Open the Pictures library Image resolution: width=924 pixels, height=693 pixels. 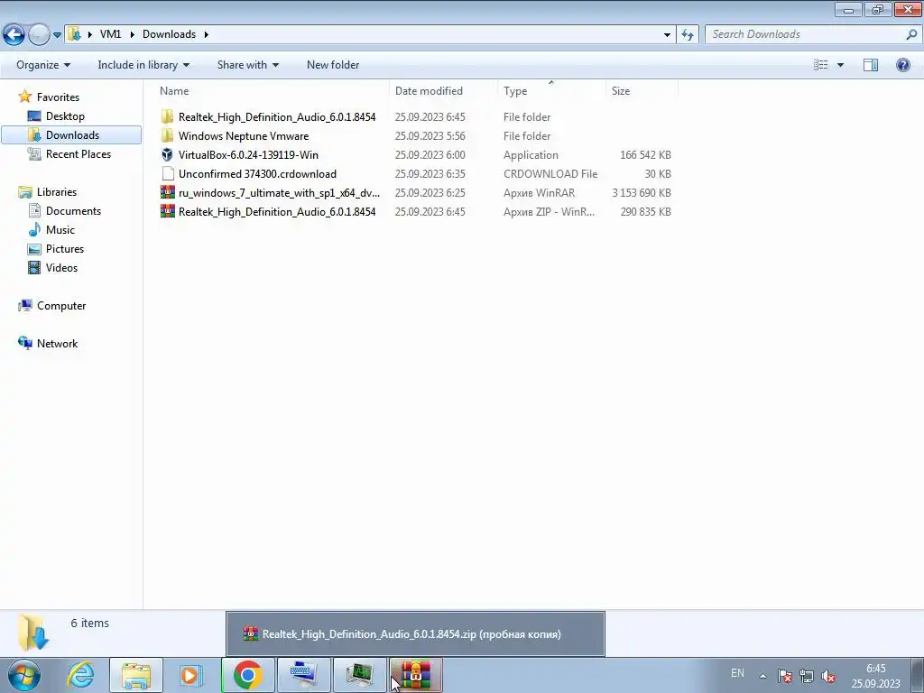coord(65,249)
